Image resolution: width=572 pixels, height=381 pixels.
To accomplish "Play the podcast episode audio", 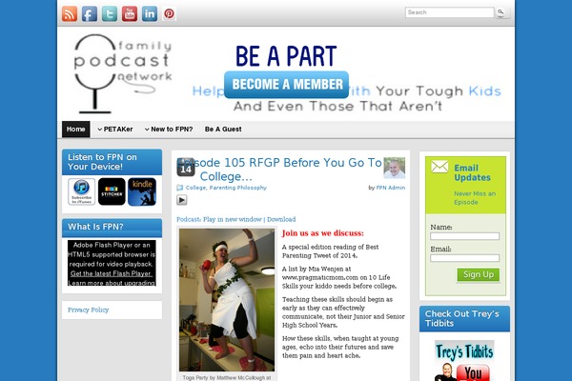I will [182, 200].
